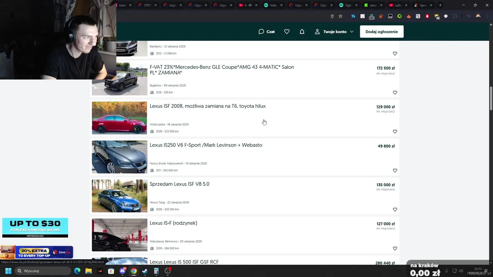
Task: Click the 49 800 zł price
Action: coord(386,146)
